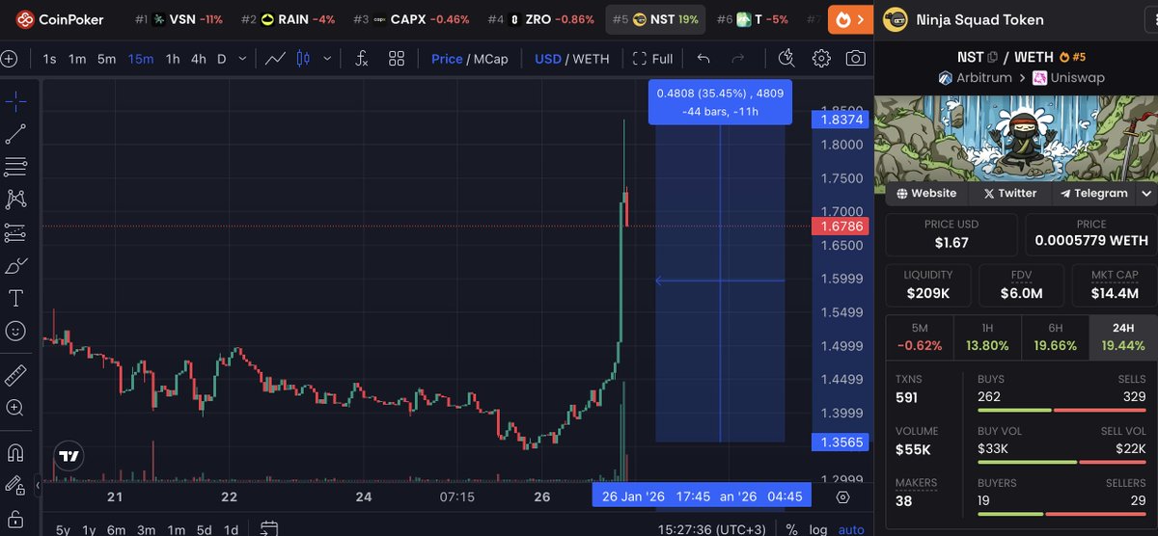Open chart settings gear

821,59
